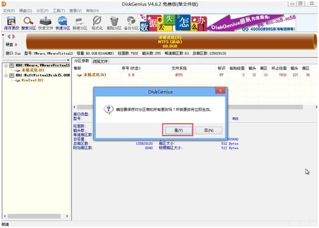
Task: Click the brown 60.0GB NTFS partition bar
Action: point(171,42)
